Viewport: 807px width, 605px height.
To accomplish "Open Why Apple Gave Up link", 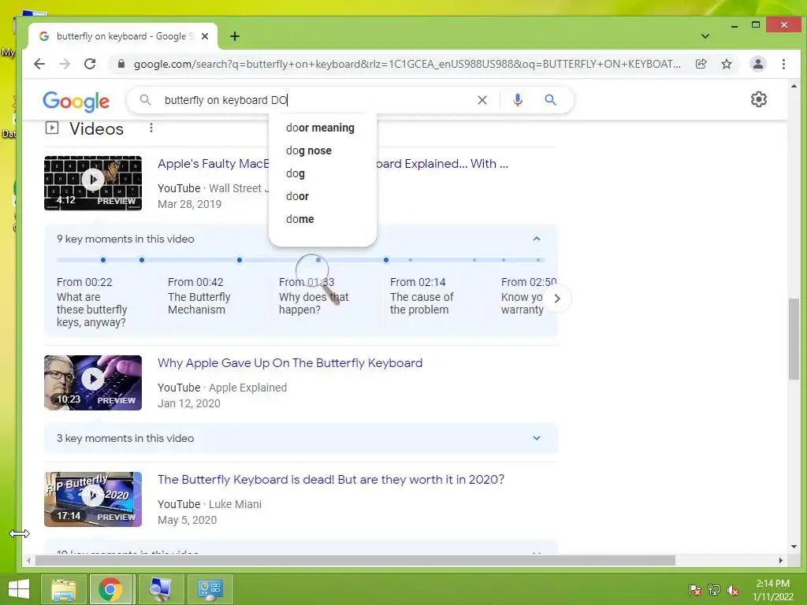I will [x=290, y=362].
